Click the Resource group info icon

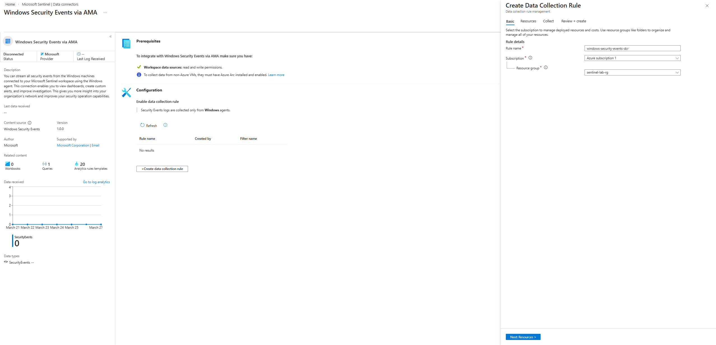[x=546, y=67]
